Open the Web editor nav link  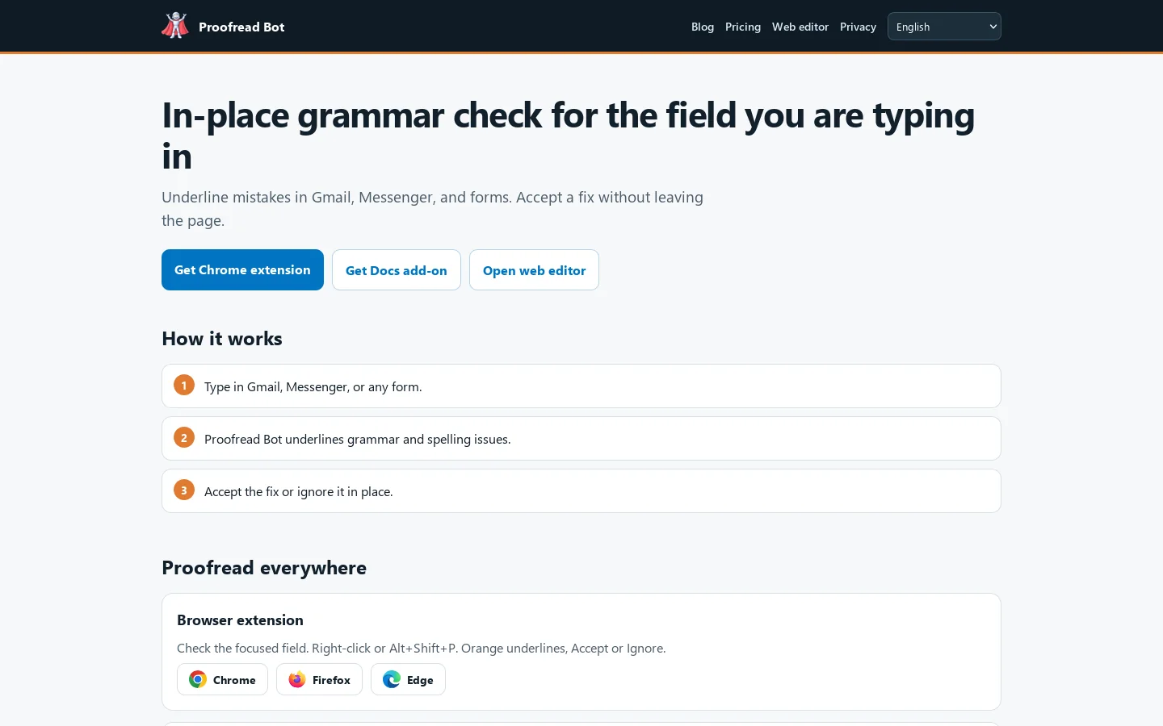pyautogui.click(x=800, y=27)
